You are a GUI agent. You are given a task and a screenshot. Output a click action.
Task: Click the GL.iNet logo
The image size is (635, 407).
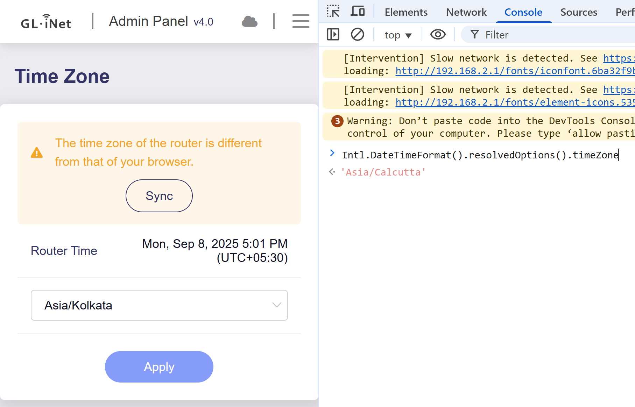point(46,22)
